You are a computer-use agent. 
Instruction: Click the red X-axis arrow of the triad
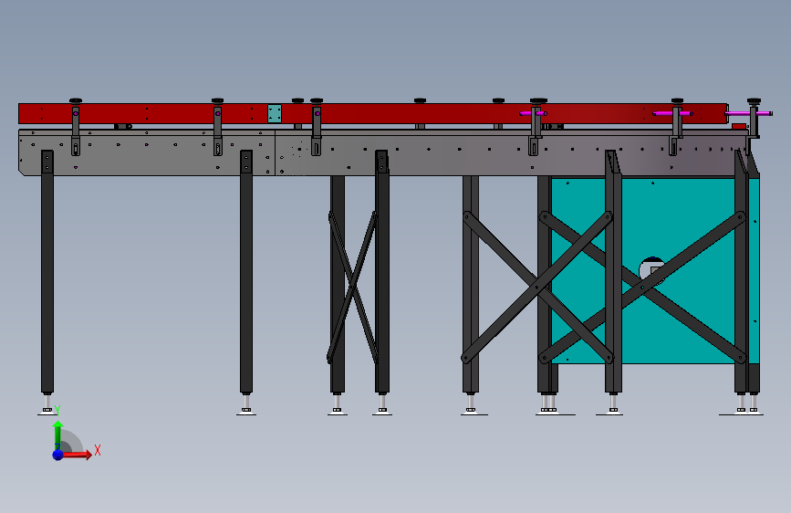tap(77, 455)
